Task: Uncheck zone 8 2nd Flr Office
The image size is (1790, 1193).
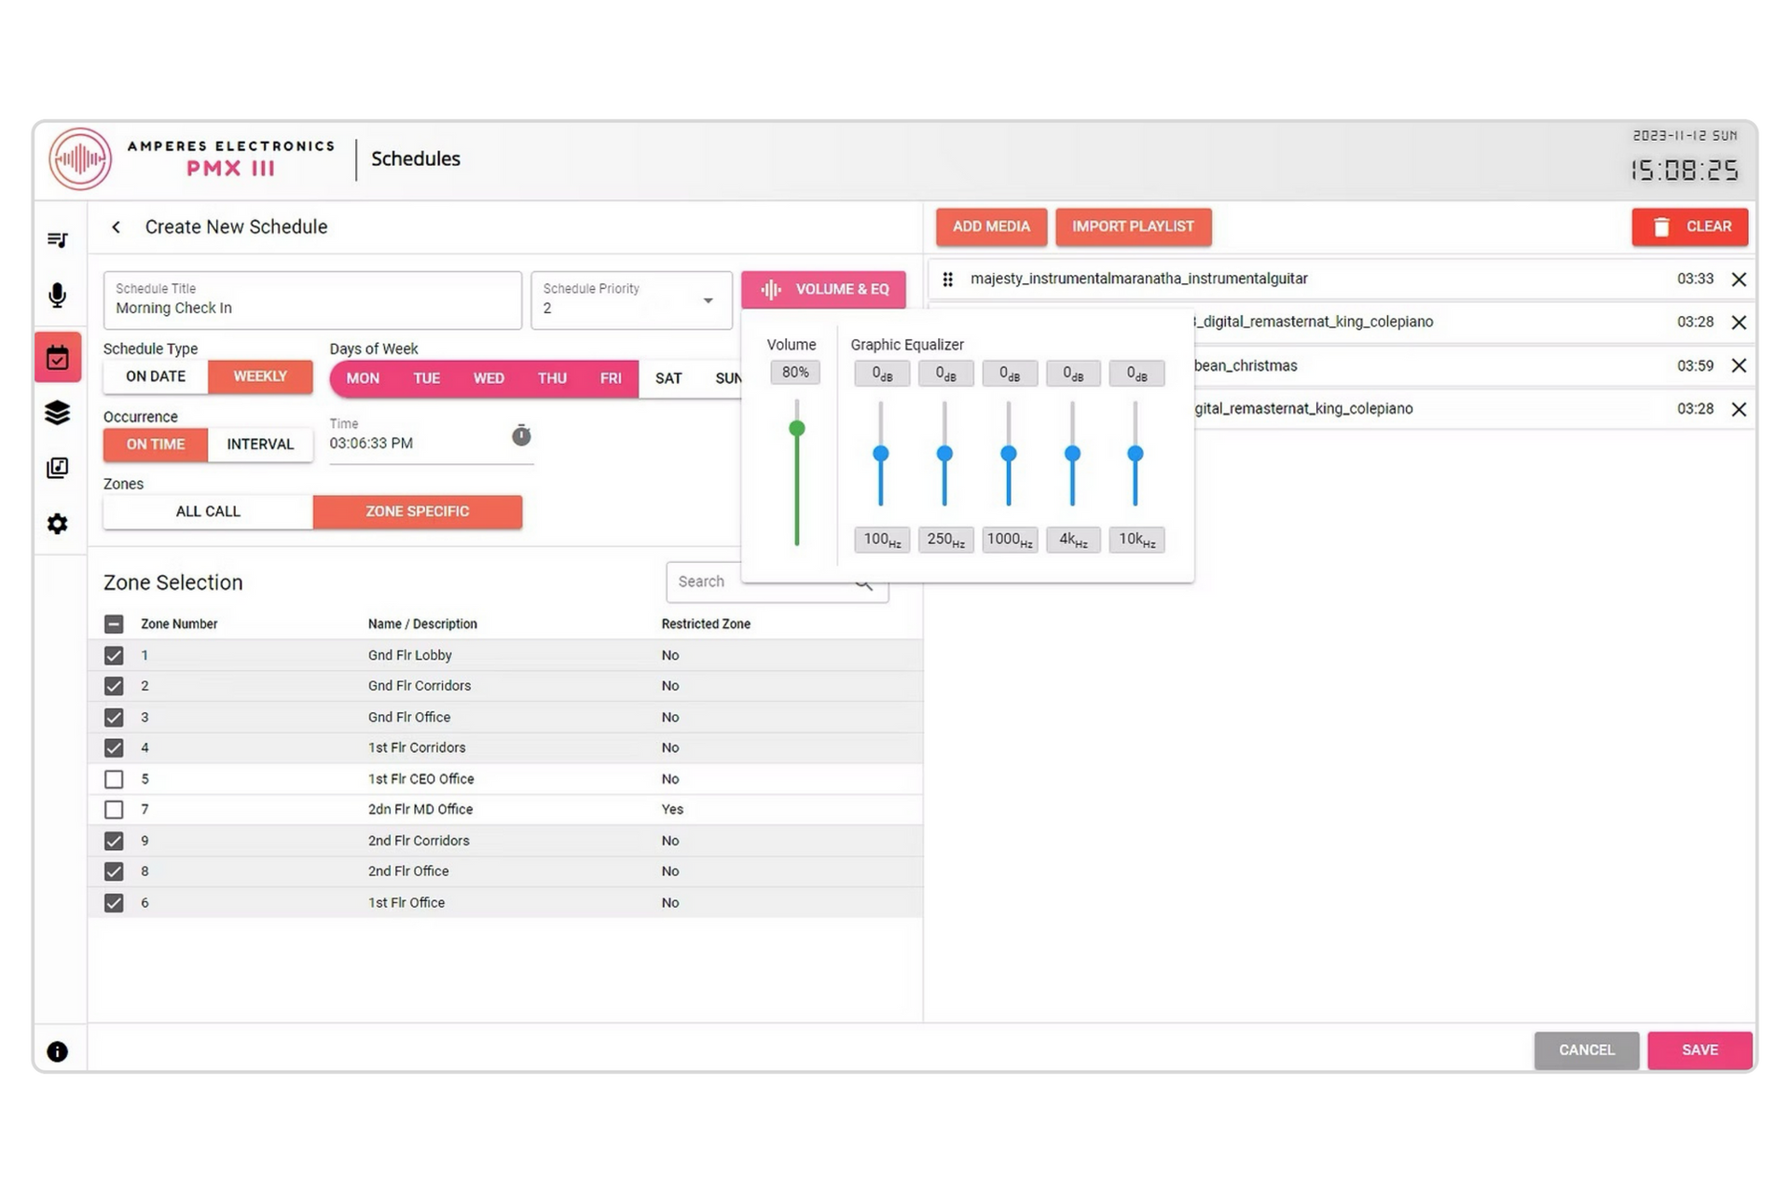Action: point(114,871)
